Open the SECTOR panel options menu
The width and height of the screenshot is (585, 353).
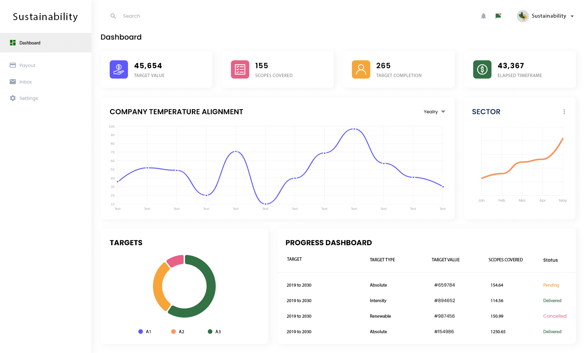pyautogui.click(x=564, y=112)
